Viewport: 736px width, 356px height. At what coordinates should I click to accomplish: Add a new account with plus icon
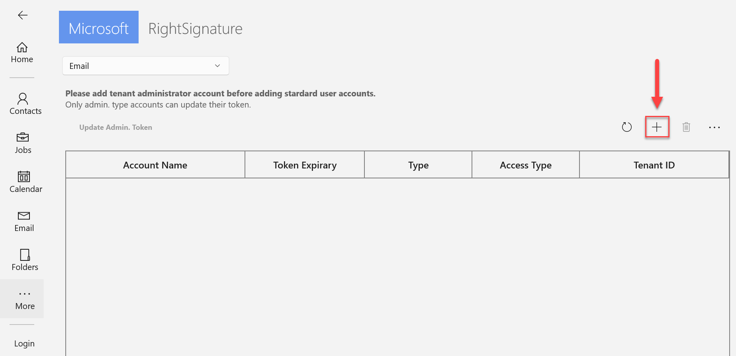657,127
